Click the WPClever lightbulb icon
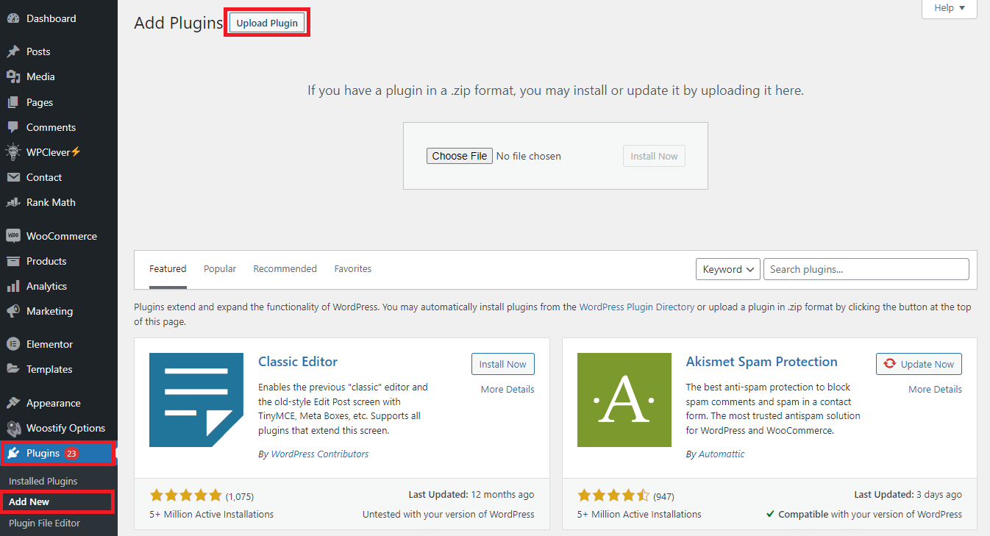Viewport: 990px width, 536px height. pos(13,152)
